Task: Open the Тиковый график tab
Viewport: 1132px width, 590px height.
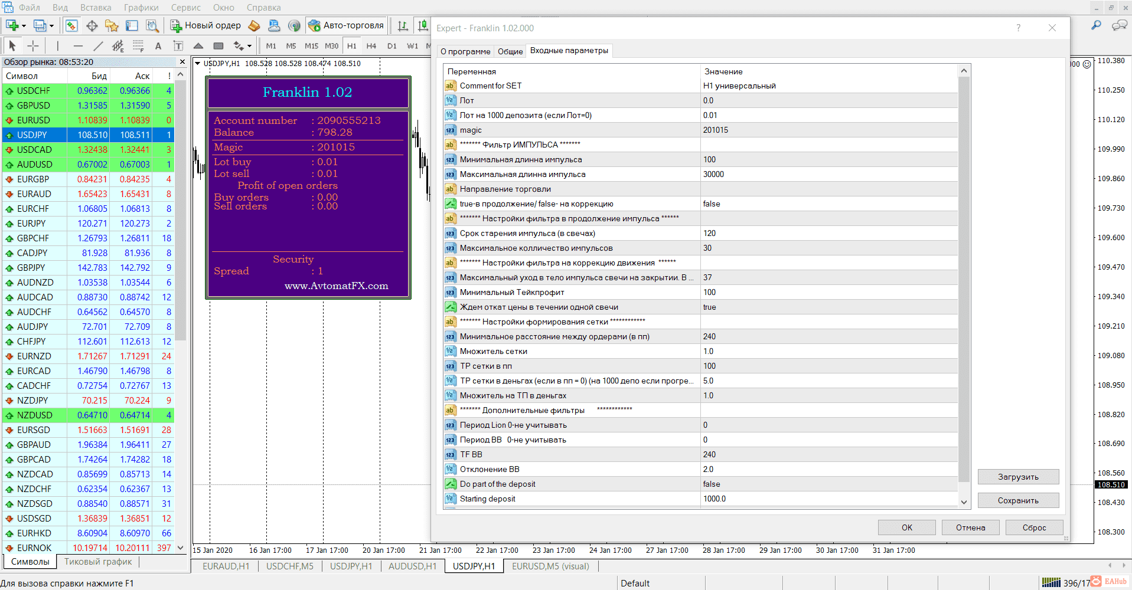Action: 98,562
